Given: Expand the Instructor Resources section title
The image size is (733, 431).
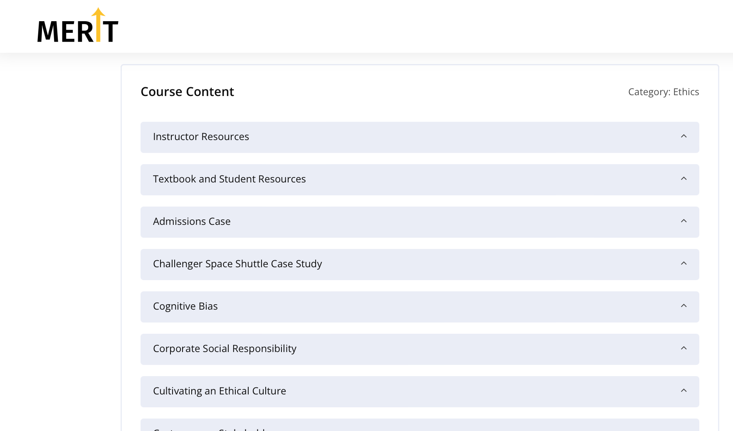Looking at the screenshot, I should pyautogui.click(x=201, y=137).
